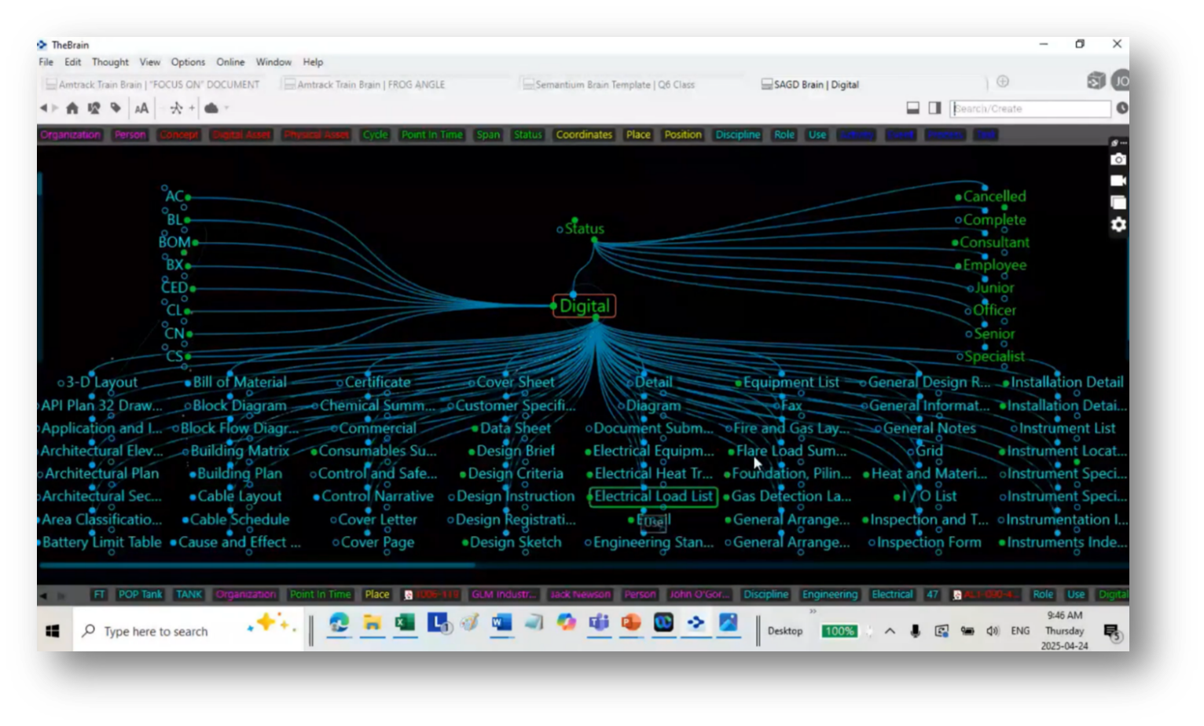Click the Specialist thought

(x=994, y=357)
